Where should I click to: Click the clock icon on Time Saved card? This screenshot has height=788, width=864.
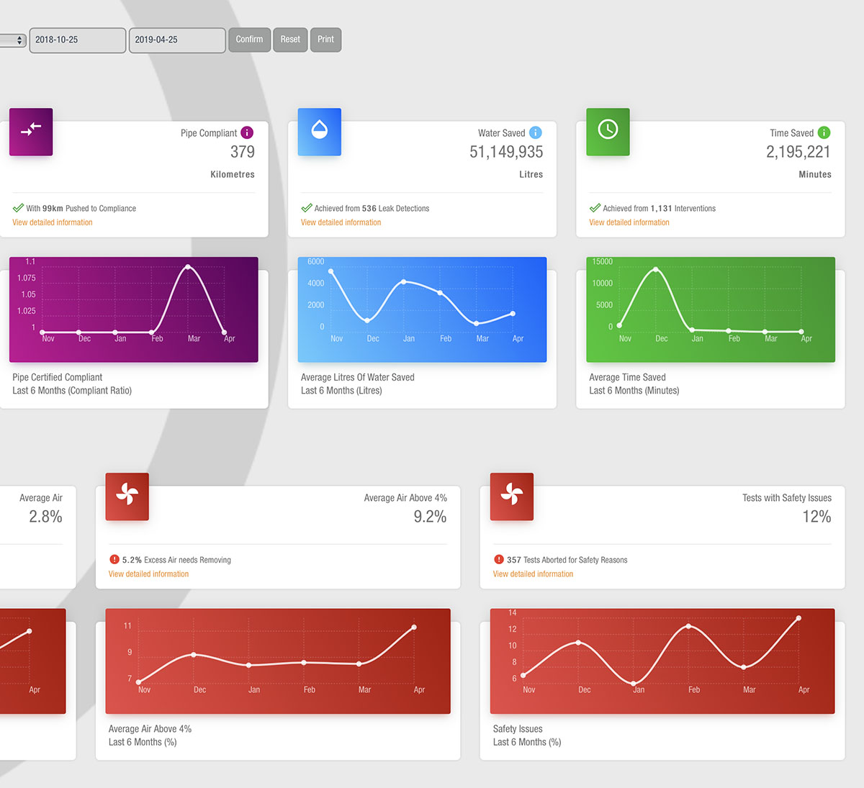tap(608, 132)
